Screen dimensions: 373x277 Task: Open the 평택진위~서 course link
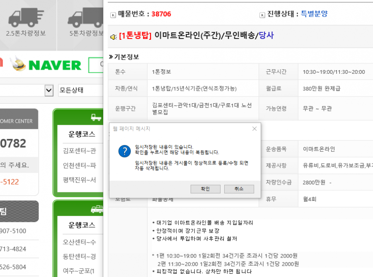80,180
